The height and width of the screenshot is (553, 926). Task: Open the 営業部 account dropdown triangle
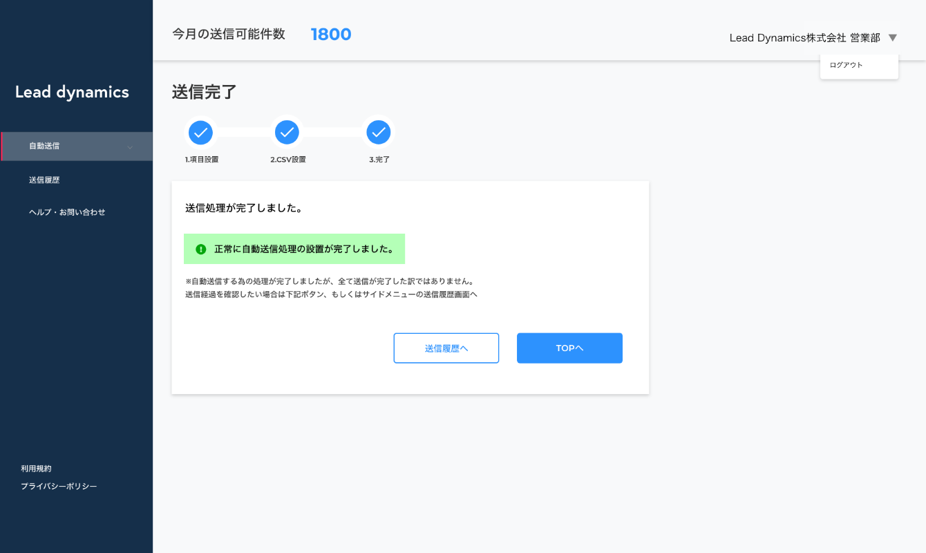click(x=893, y=38)
